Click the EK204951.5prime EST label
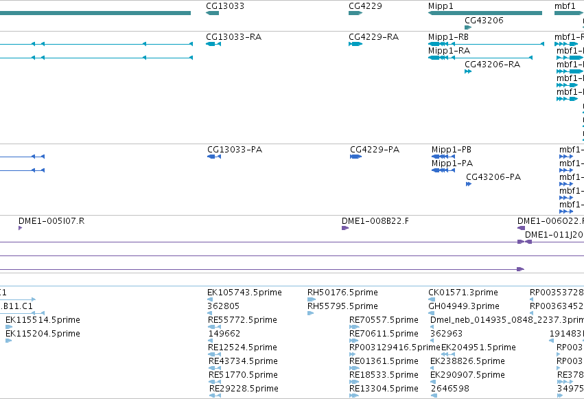Image resolution: width=584 pixels, height=399 pixels. click(478, 347)
